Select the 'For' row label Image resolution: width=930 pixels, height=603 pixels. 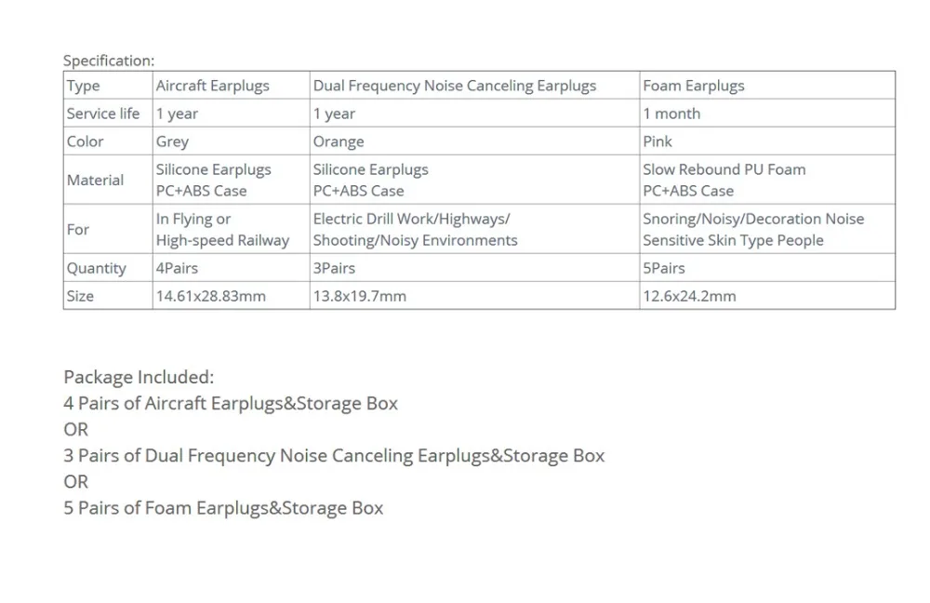point(108,229)
